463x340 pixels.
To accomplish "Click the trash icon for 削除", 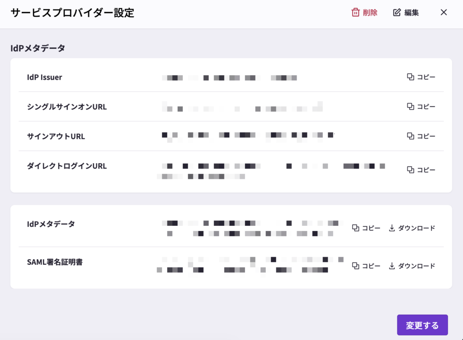I will point(355,13).
